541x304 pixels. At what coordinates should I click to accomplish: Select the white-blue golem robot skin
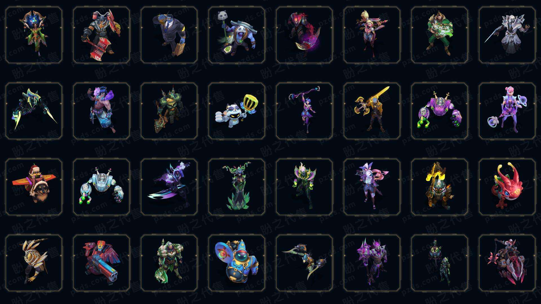(x=101, y=187)
